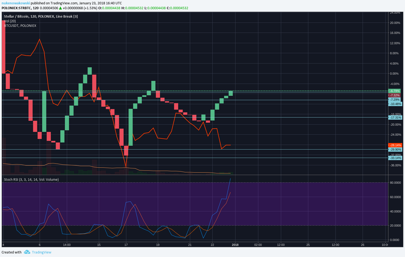This screenshot has height=257, width=405.
Task: Click the +0.00000068 (+1.53%) change value
Action: [80, 8]
